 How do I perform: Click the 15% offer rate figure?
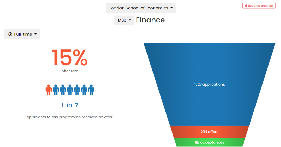coord(70,58)
